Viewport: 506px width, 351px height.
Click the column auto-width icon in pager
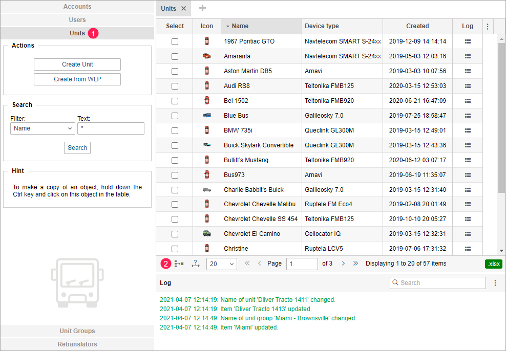coord(195,264)
